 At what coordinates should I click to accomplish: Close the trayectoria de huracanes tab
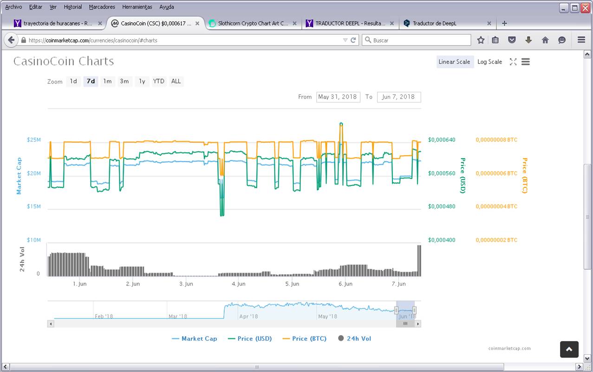[x=100, y=23]
